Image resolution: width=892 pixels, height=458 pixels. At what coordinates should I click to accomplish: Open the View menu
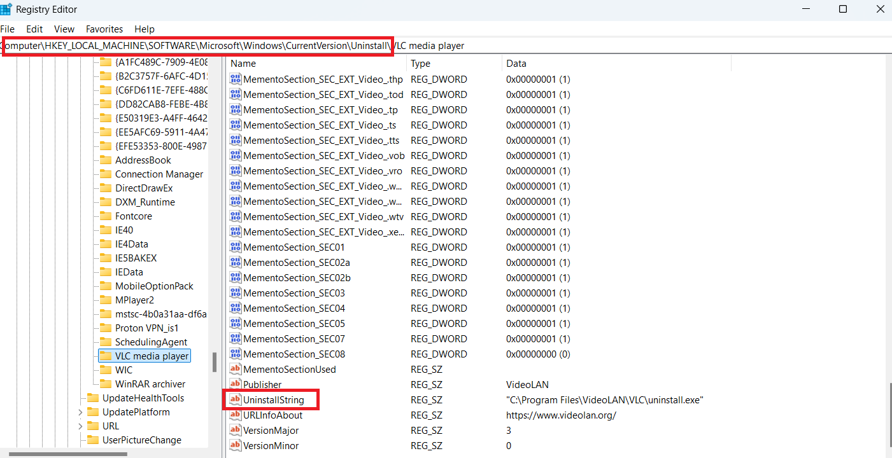coord(64,29)
